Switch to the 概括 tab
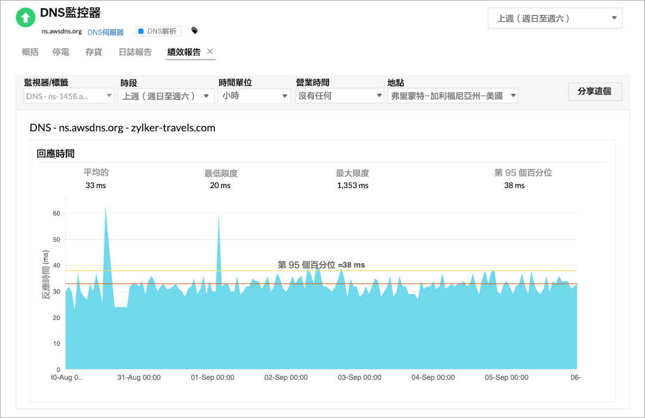The height and width of the screenshot is (418, 645). coord(30,53)
